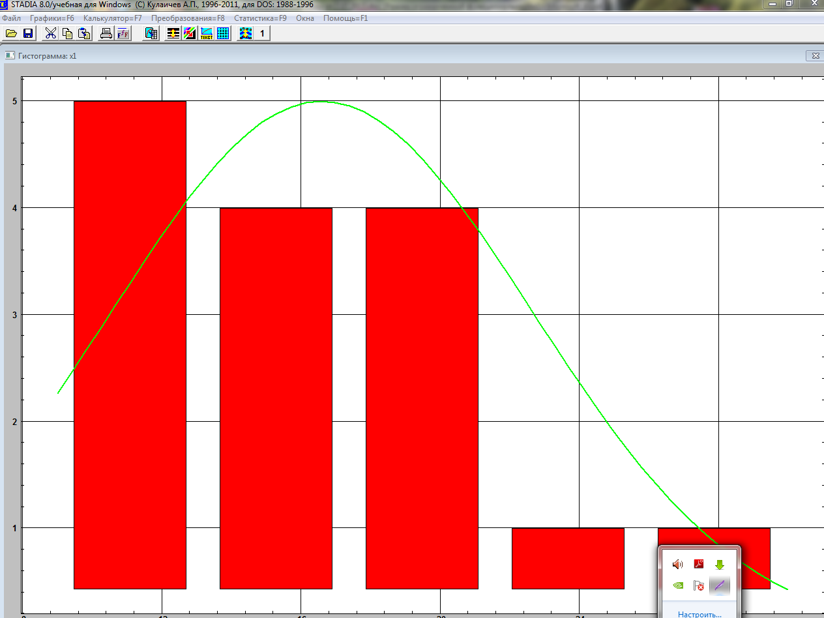The image size is (824, 618).
Task: Click the NVIDIA tray icon
Action: click(678, 585)
